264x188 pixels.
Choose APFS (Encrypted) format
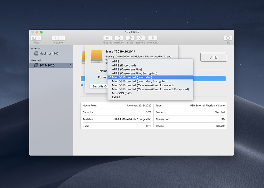150,65
